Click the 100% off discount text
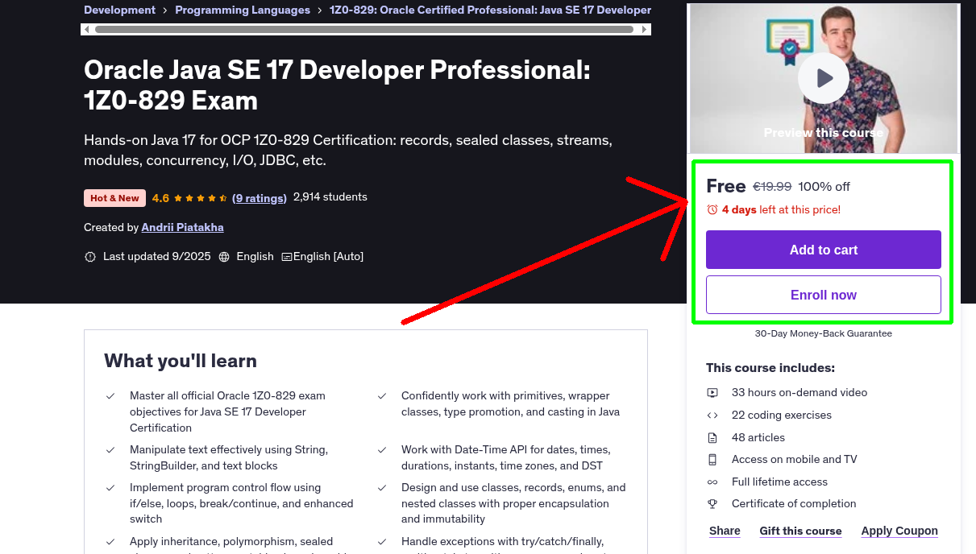This screenshot has height=554, width=976. tap(824, 187)
